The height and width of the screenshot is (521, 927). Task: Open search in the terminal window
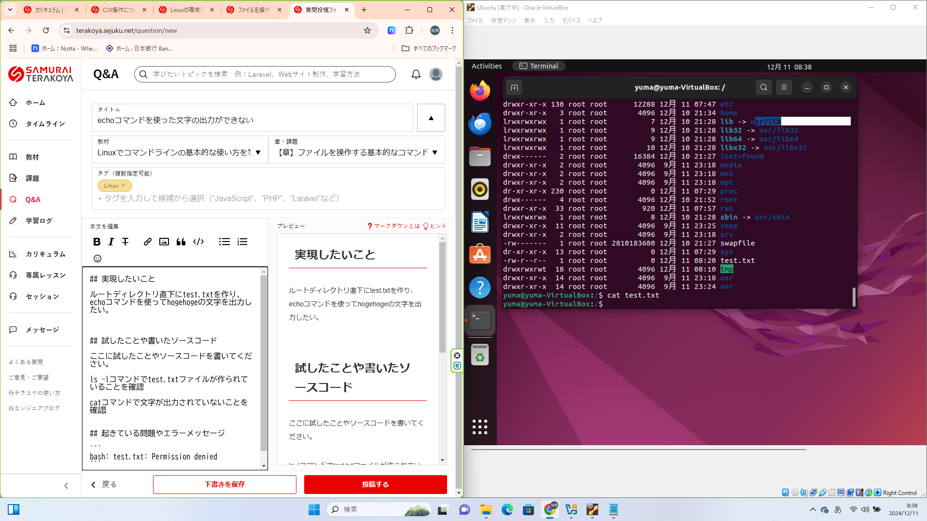pyautogui.click(x=763, y=87)
